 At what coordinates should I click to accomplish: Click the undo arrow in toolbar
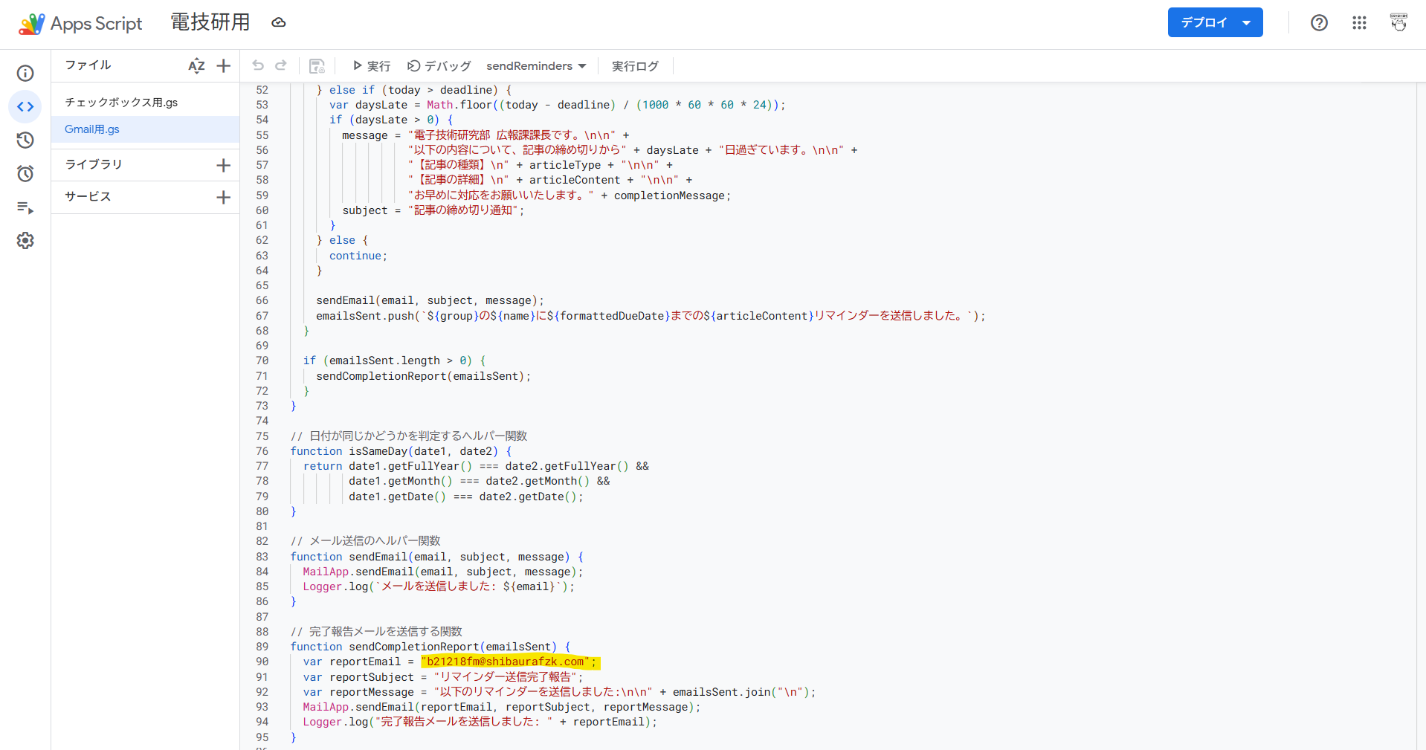click(x=258, y=65)
